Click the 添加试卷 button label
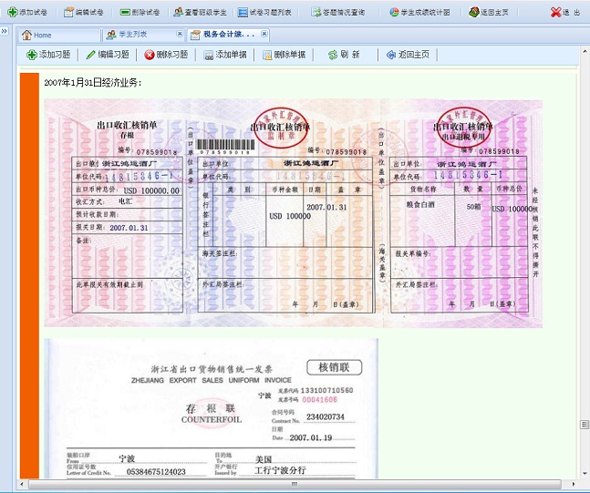Screen dimensions: 590x493 33,13
